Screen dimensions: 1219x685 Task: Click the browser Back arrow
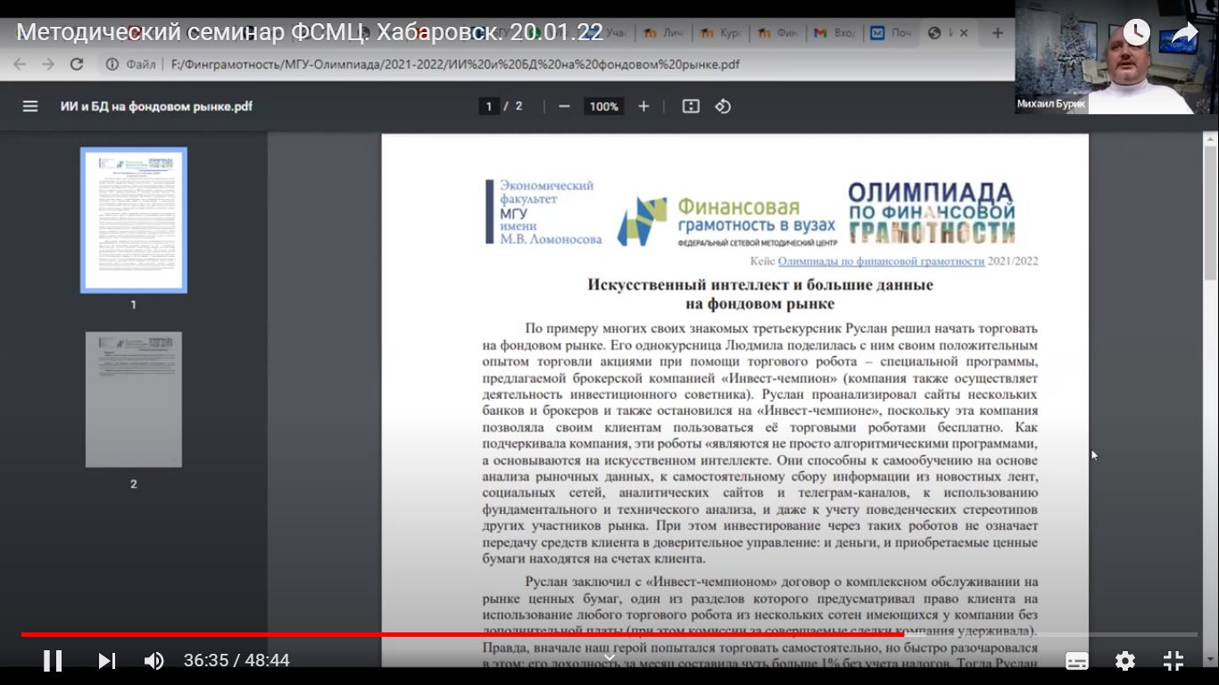pos(20,64)
